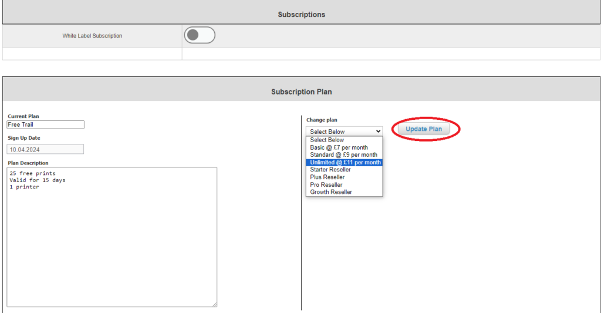Select Standard @ £9 per month plan
This screenshot has width=601, height=313.
343,155
